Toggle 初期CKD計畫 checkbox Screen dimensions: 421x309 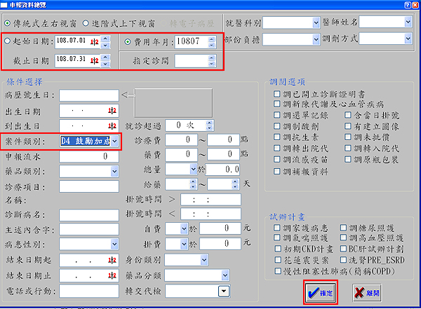coord(278,248)
